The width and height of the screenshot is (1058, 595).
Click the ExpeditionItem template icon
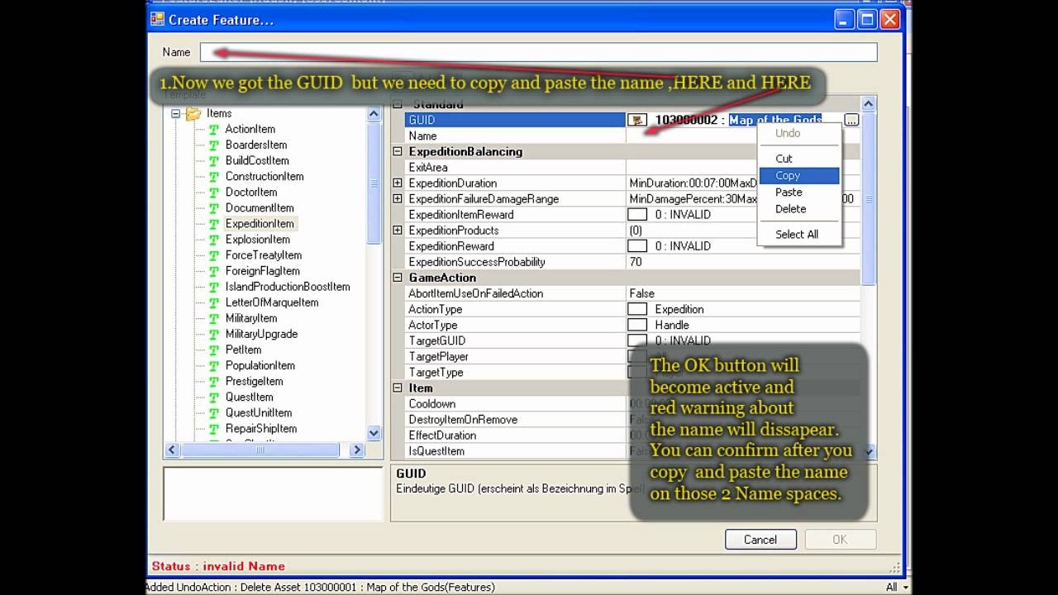(214, 223)
